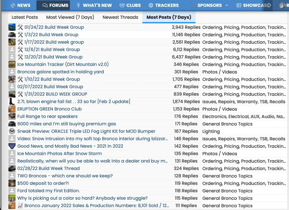This screenshot has height=210, width=289.
Task: Click tools prefix icon on 1/3/22 Build Week Group
Action: point(20,35)
